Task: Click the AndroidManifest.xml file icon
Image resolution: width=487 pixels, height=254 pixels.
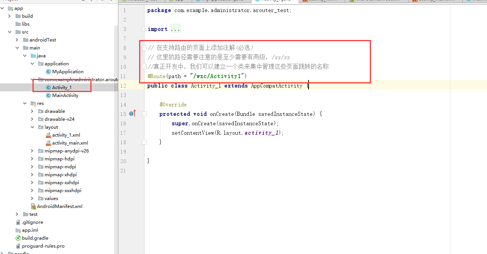Action: (33, 206)
